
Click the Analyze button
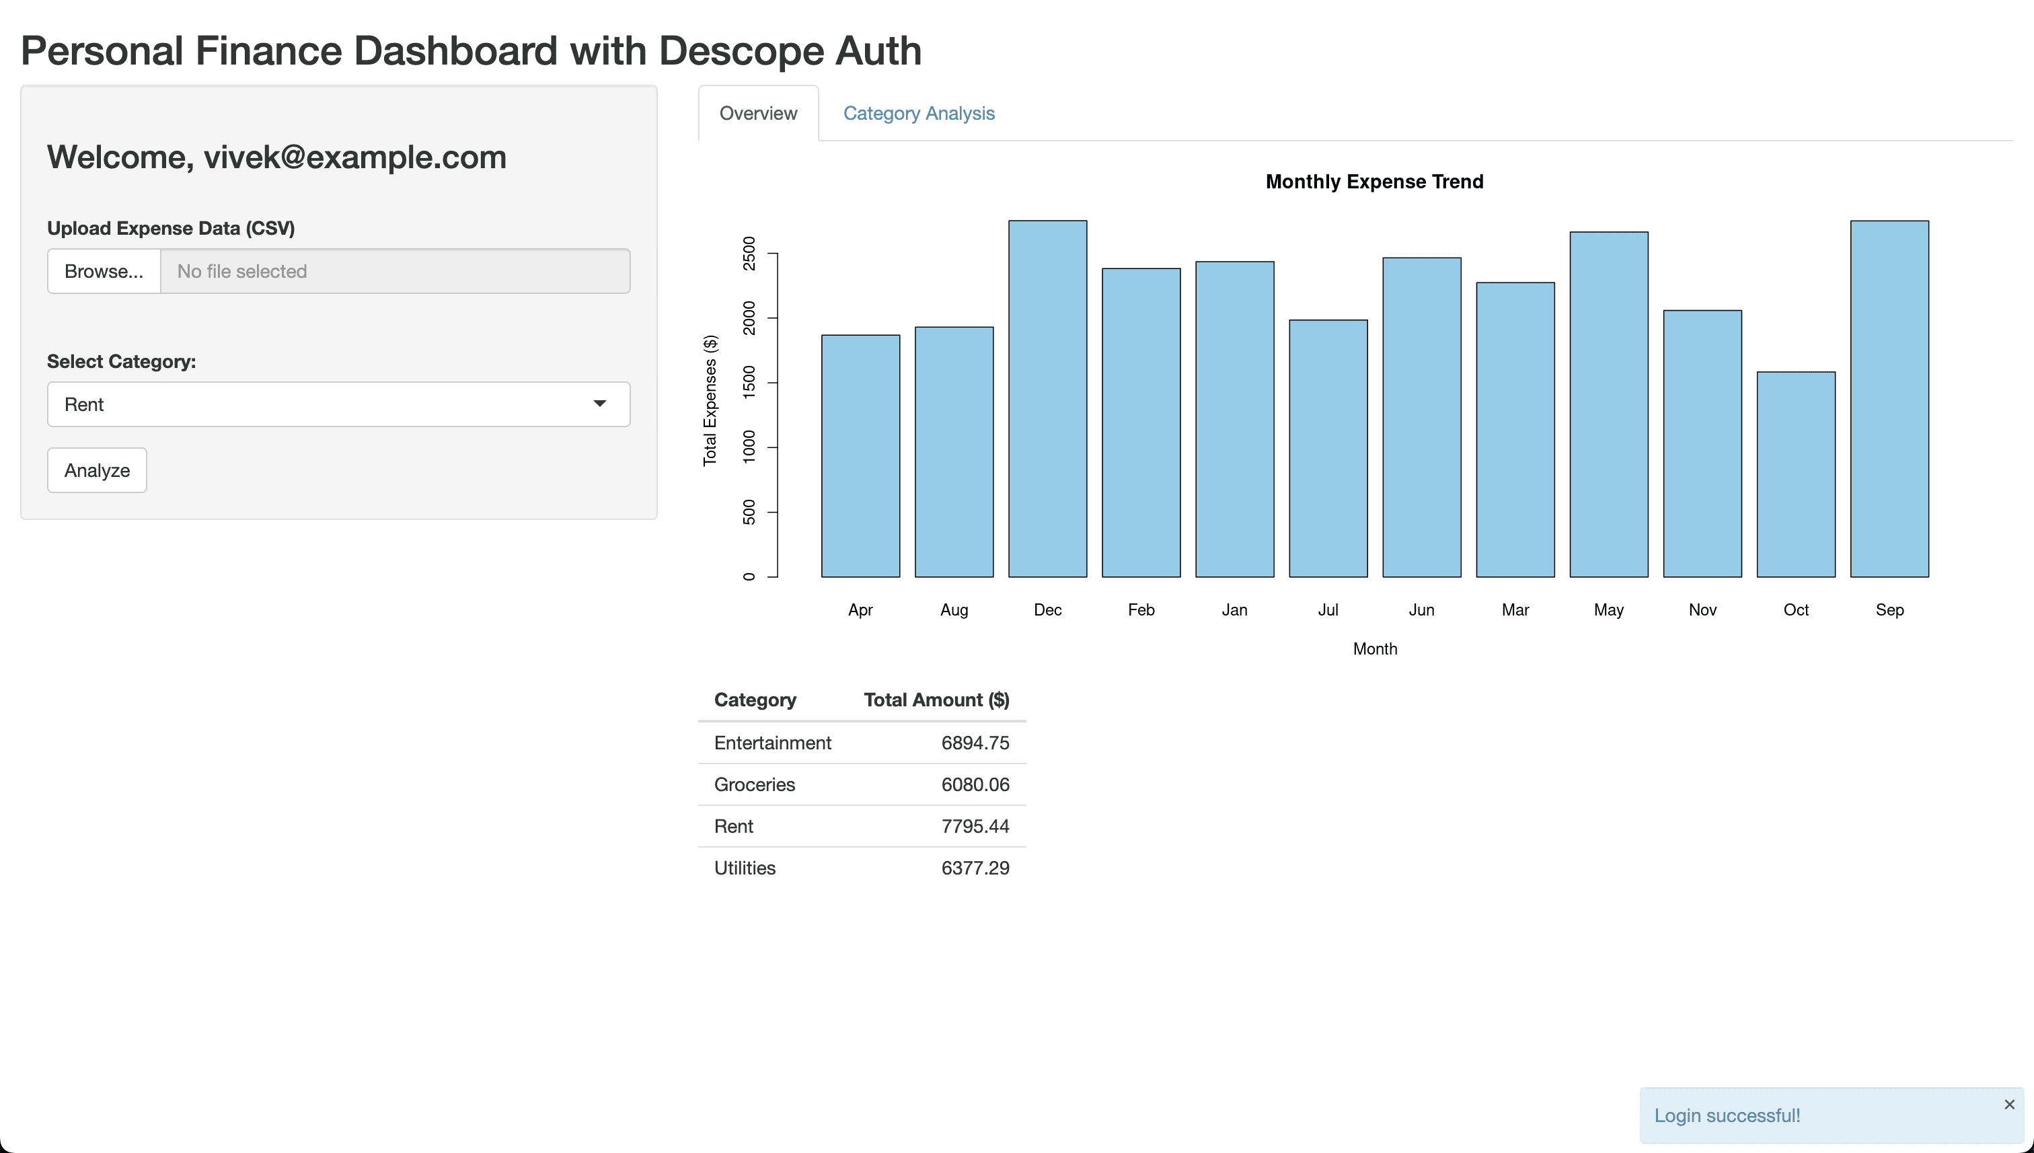pyautogui.click(x=96, y=470)
